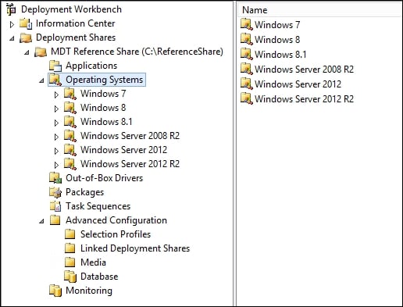Viewport: 403px width, 307px height.
Task: Open the Packages label
Action: [x=84, y=192]
